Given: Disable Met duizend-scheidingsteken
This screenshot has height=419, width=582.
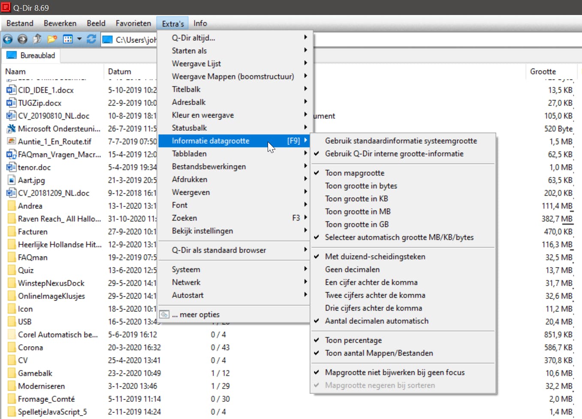Looking at the screenshot, I should [375, 256].
